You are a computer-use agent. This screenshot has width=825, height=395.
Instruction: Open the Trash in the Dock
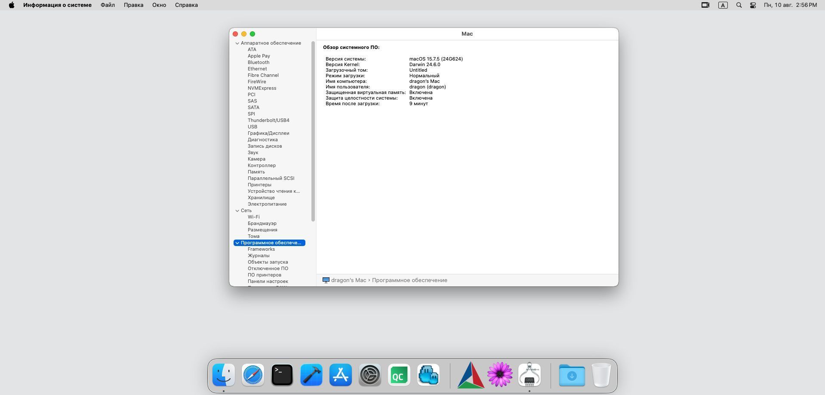point(601,375)
